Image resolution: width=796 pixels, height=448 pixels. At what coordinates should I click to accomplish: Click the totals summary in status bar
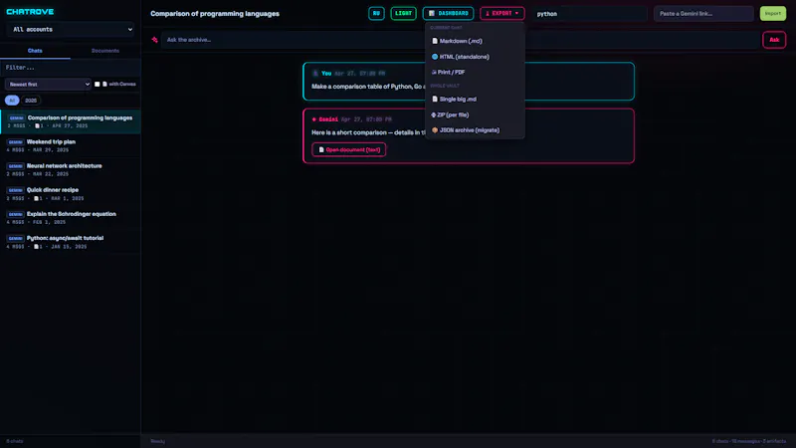pyautogui.click(x=749, y=441)
